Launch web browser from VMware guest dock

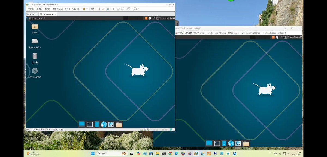click(104, 124)
